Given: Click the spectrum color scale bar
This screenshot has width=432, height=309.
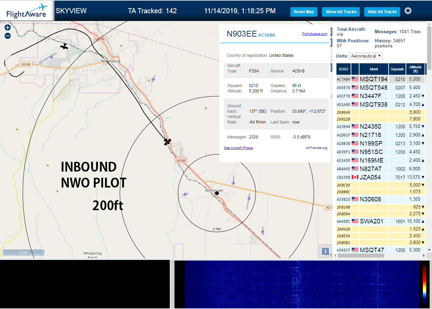Looking at the screenshot, I should 425,284.
